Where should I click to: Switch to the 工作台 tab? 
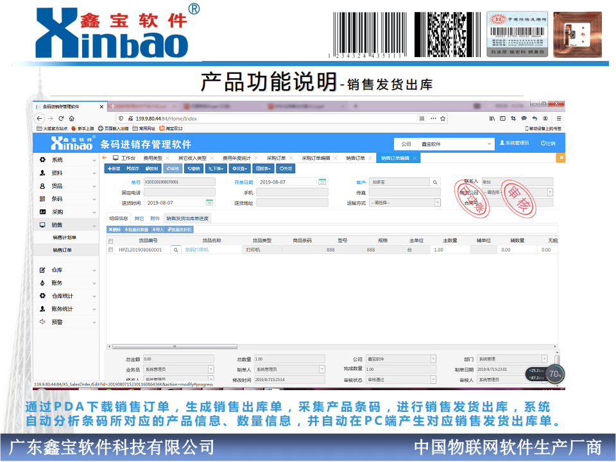coord(124,158)
